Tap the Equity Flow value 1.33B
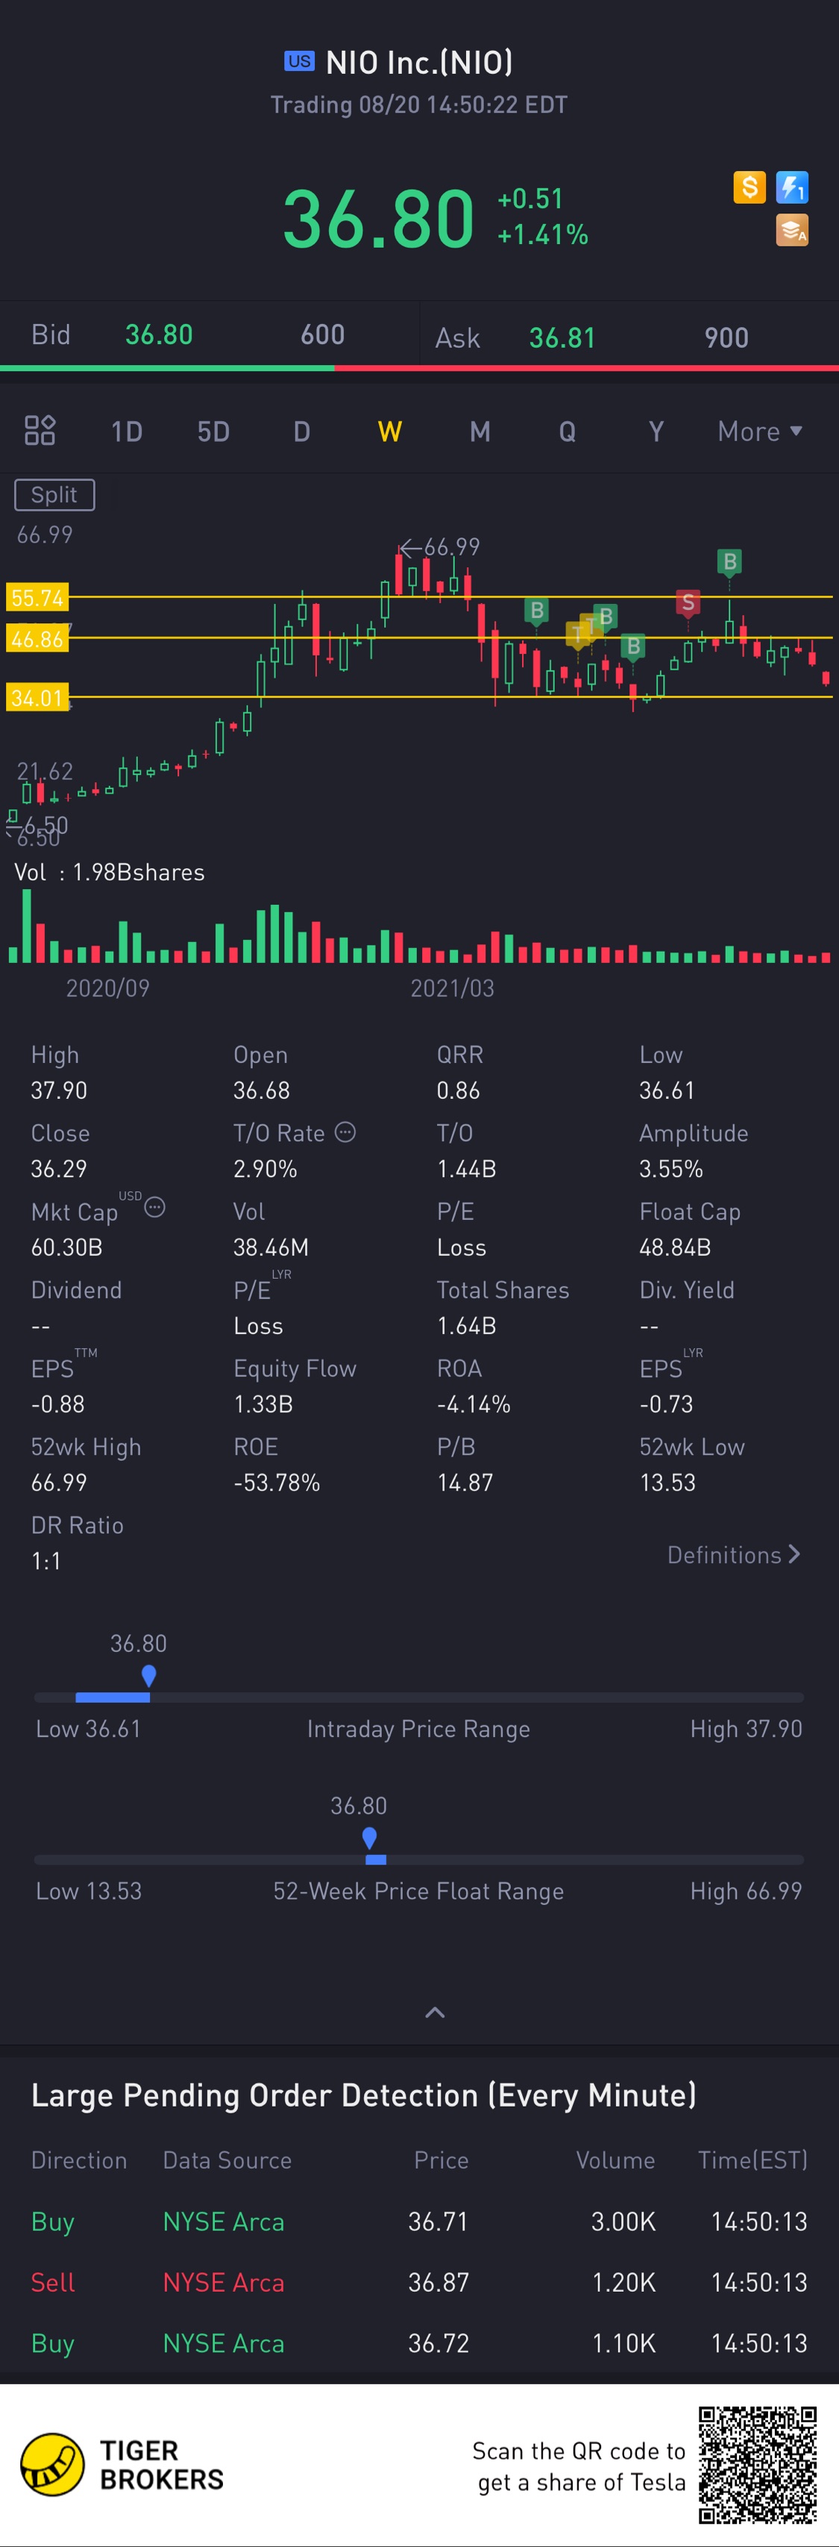 pos(263,1404)
